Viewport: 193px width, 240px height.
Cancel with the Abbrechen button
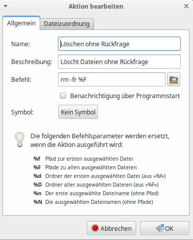coord(111,228)
